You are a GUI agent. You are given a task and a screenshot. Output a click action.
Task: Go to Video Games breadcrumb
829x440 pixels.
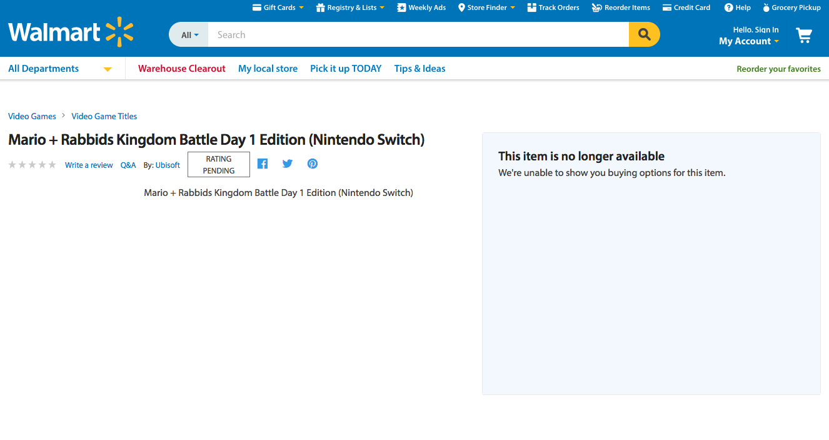[x=32, y=116]
